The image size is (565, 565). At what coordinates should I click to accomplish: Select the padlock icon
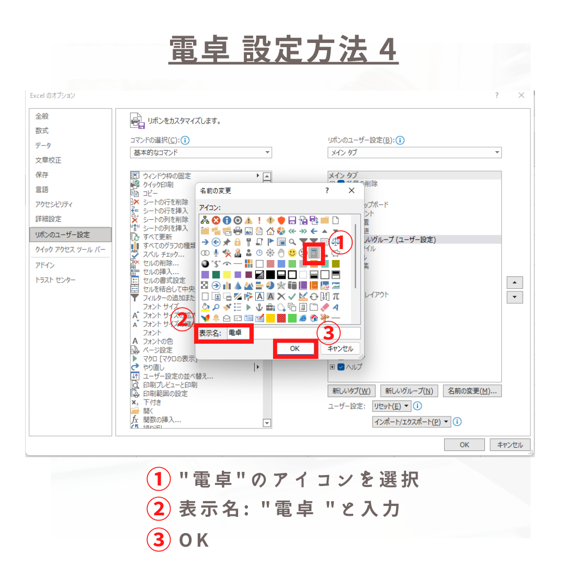(x=238, y=242)
